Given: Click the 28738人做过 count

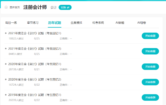Looking at the screenshot, I should click(16, 69).
